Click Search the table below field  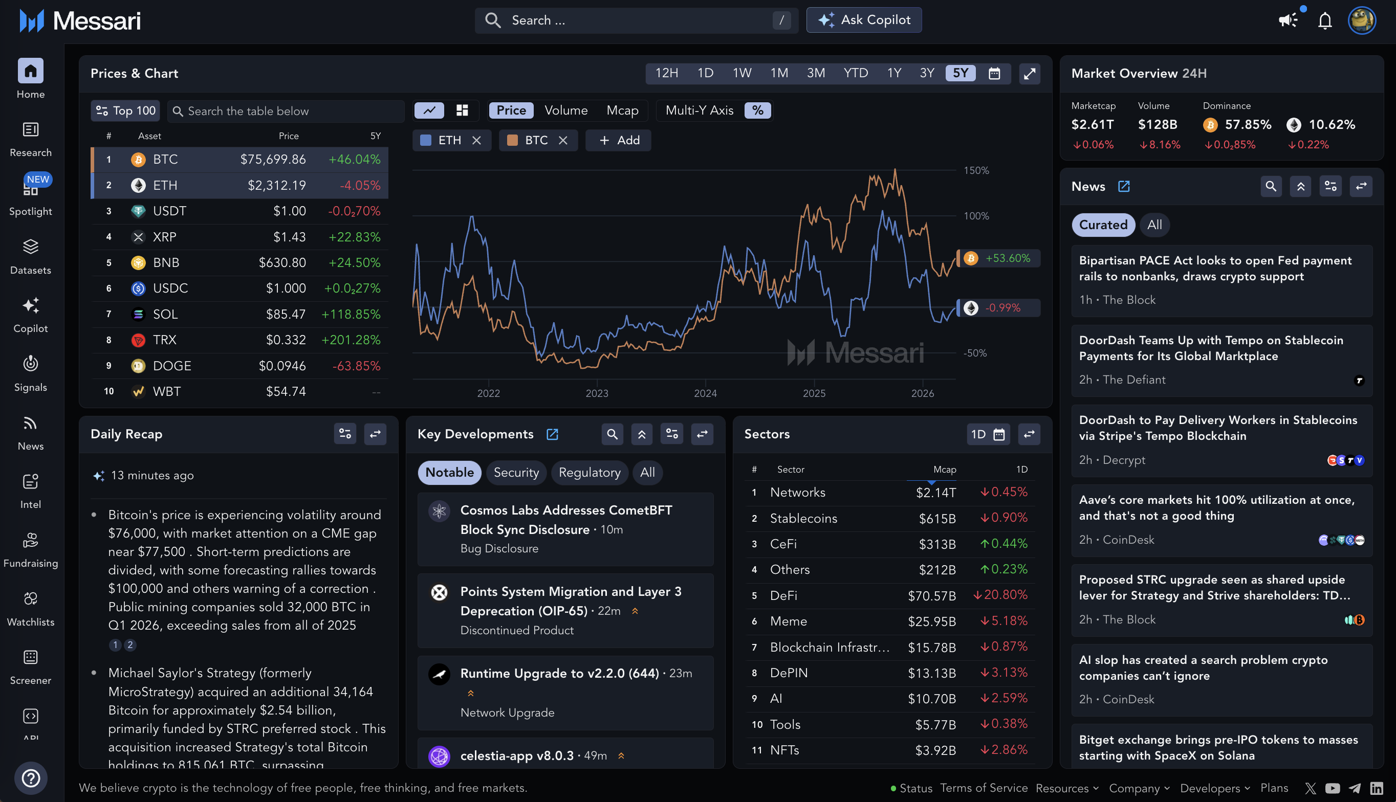pos(286,110)
